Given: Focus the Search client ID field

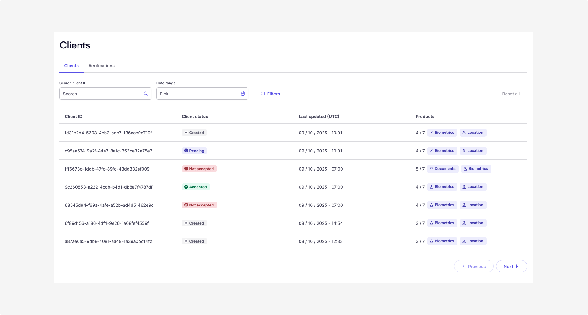Looking at the screenshot, I should pos(105,94).
